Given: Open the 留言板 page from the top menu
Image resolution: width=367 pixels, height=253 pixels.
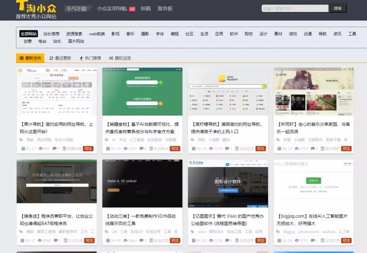Looking at the screenshot, I should pyautogui.click(x=165, y=8).
